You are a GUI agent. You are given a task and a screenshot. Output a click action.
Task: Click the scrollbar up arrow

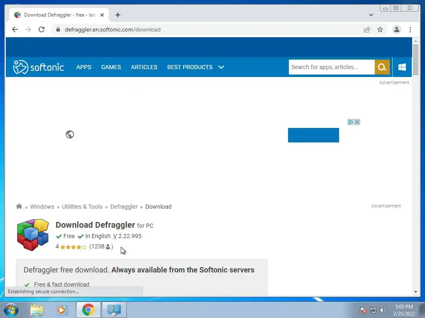(x=415, y=41)
